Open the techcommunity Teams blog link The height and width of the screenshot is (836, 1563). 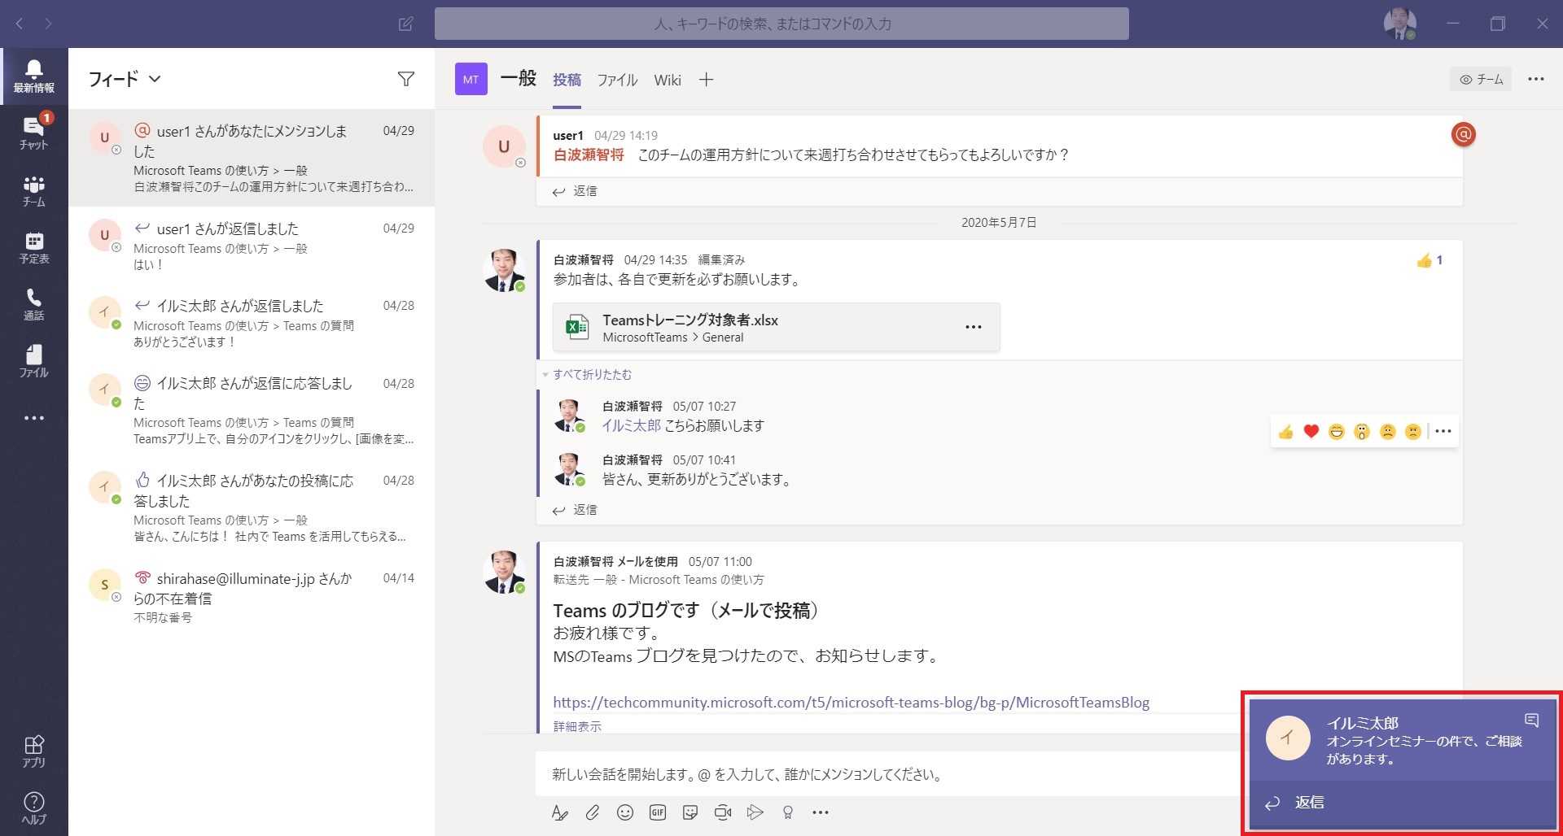851,703
